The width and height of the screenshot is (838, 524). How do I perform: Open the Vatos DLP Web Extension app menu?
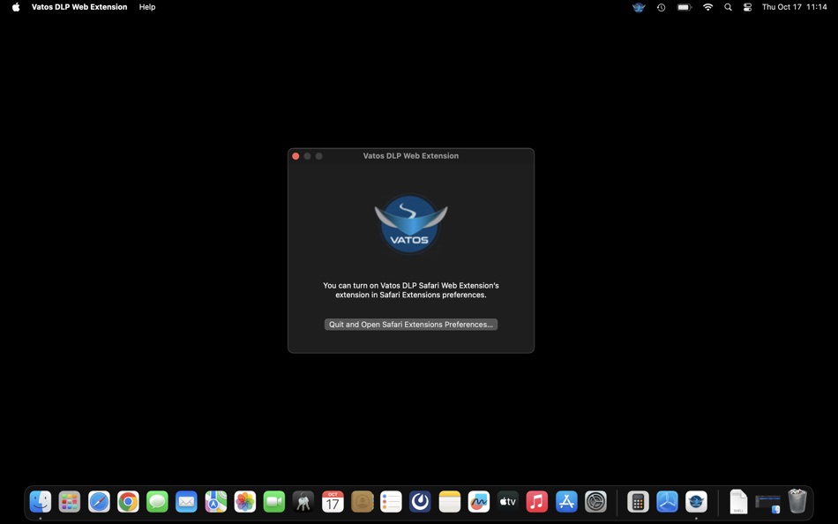(x=79, y=7)
